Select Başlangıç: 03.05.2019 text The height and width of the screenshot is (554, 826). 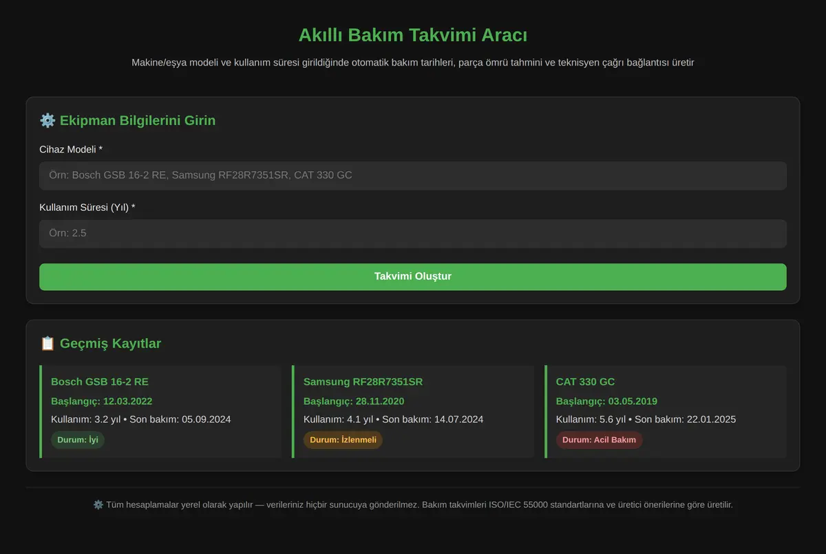(x=606, y=401)
